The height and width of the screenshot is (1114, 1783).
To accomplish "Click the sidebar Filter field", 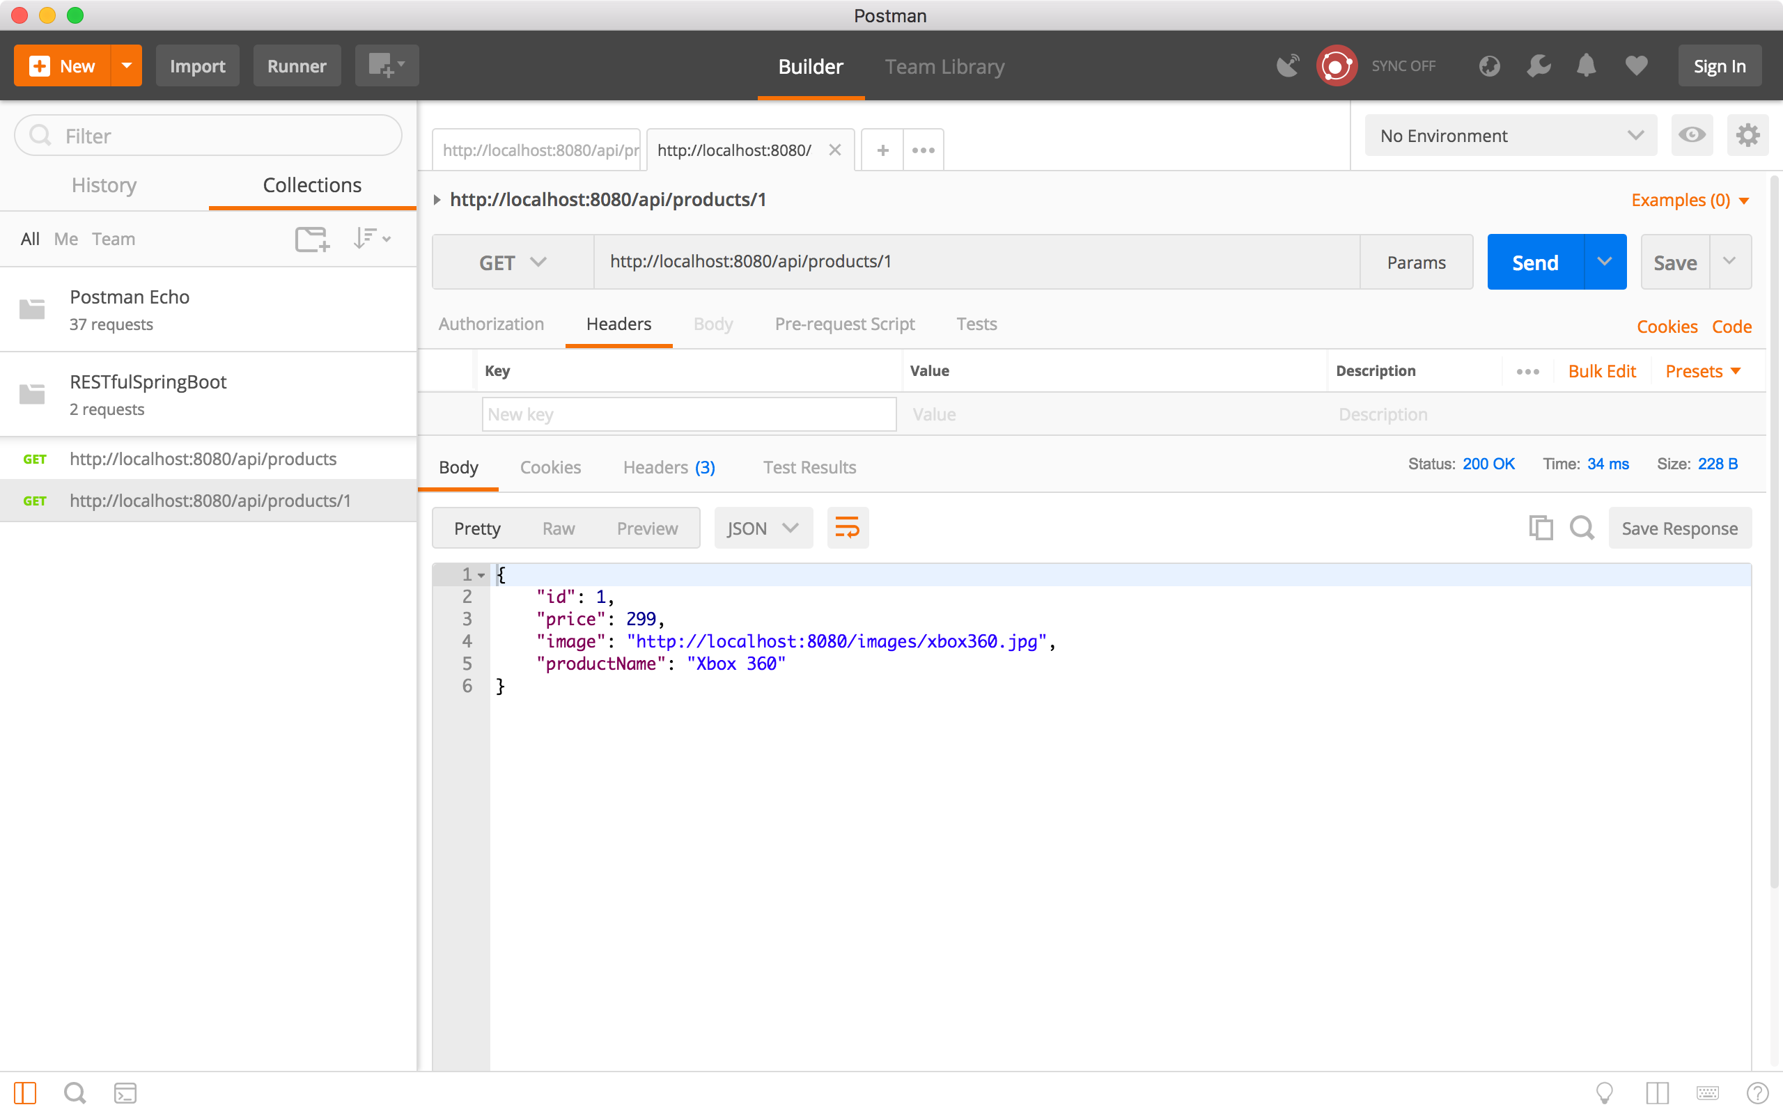I will tap(208, 135).
